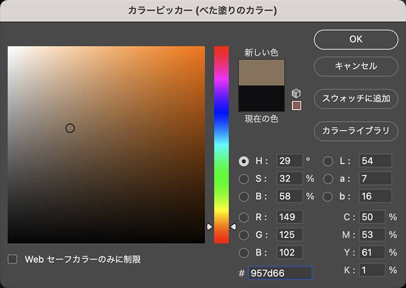This screenshot has width=406, height=288.
Task: Click the web-safe color swatch below cube
Action: click(296, 105)
